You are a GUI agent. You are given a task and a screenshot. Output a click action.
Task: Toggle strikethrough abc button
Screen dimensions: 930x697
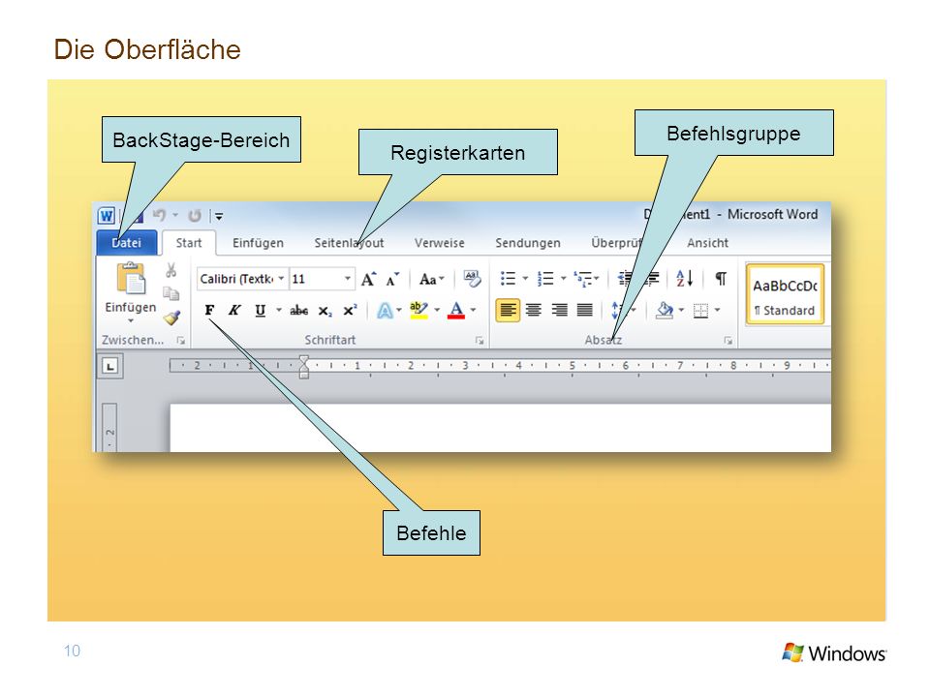(299, 310)
